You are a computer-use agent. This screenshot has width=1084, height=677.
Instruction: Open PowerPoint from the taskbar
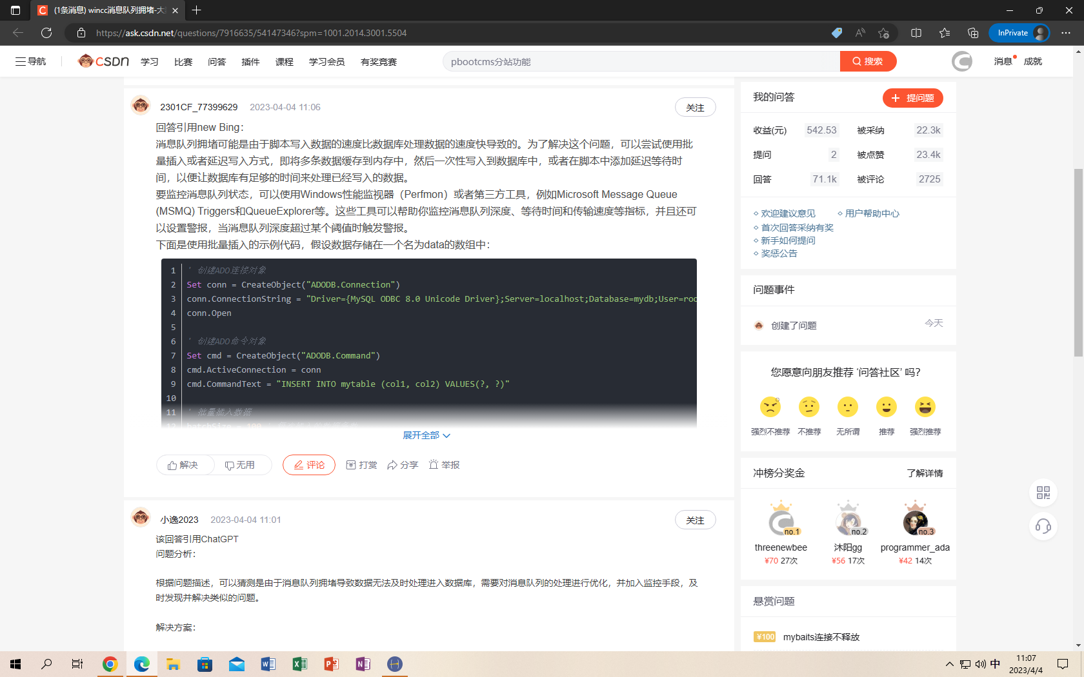(331, 664)
